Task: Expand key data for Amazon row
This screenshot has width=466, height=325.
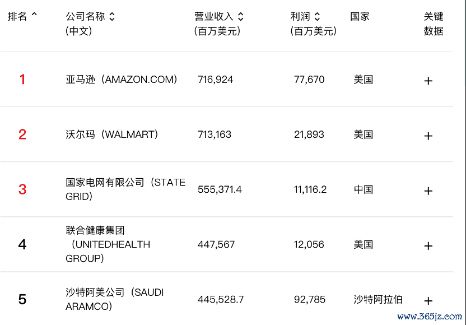Action: coord(428,81)
